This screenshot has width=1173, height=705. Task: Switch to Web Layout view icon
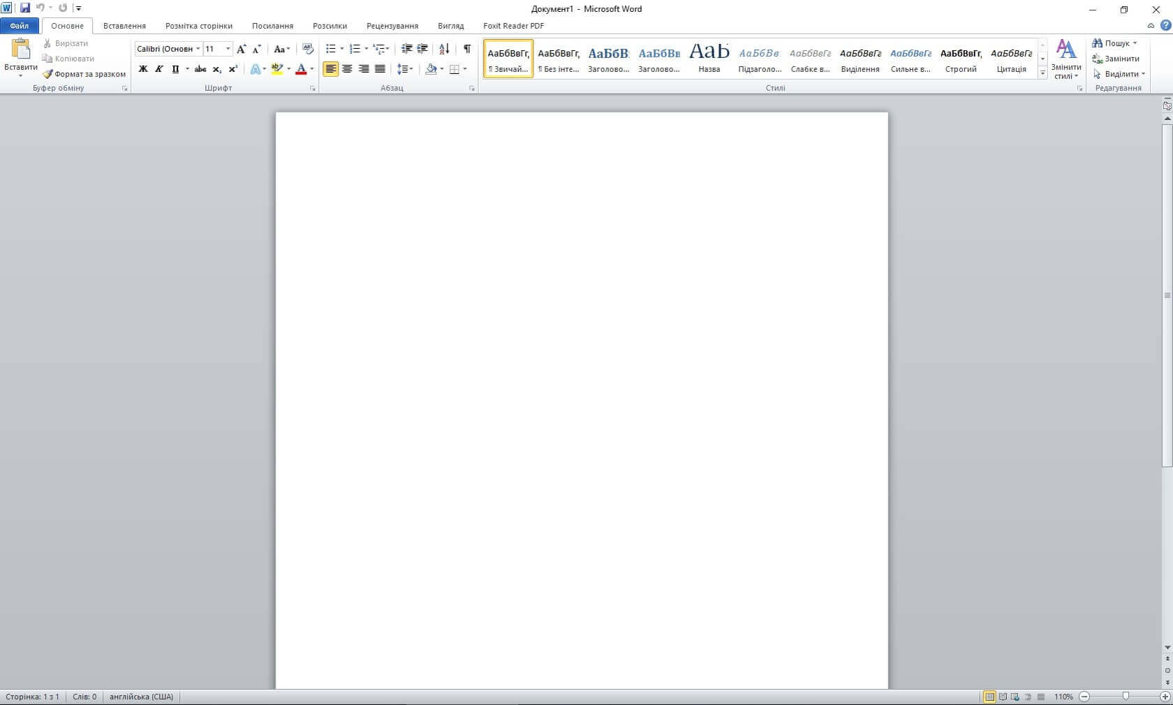click(1015, 697)
